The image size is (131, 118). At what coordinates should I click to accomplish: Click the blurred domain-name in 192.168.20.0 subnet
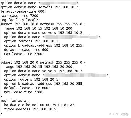[x=75, y=75]
